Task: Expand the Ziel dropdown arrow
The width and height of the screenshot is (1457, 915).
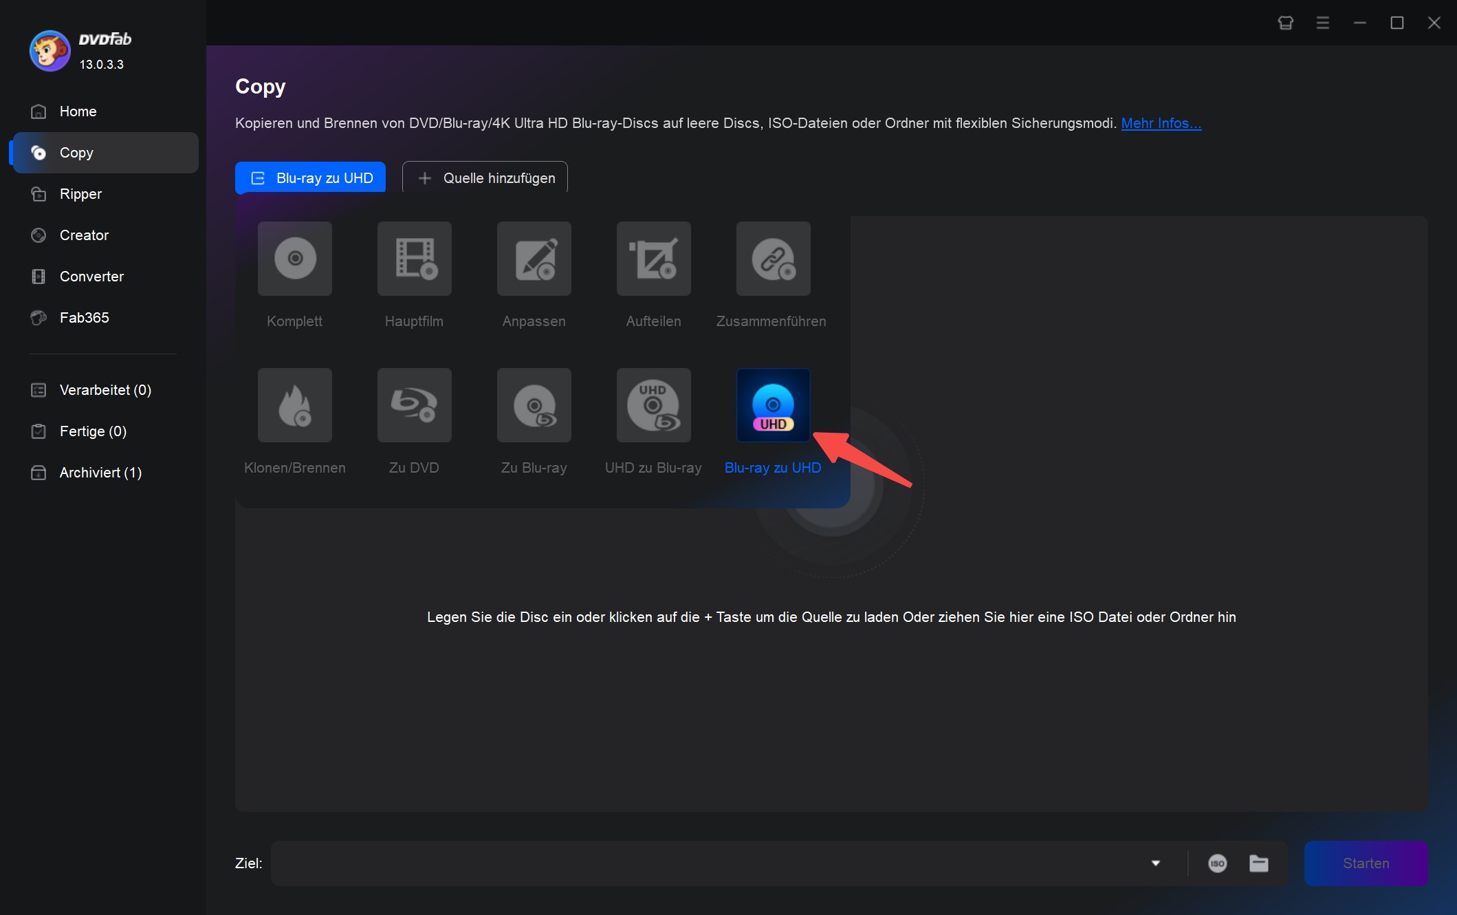Action: (1156, 863)
